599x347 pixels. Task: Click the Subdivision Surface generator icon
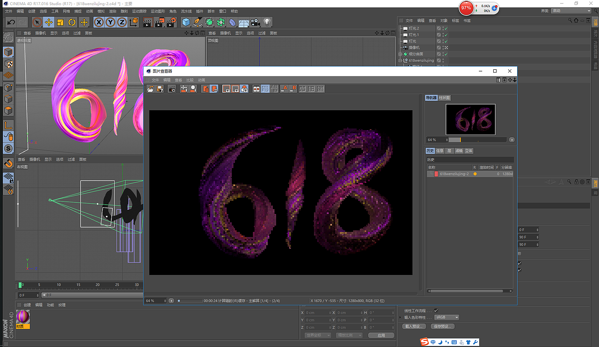point(209,22)
